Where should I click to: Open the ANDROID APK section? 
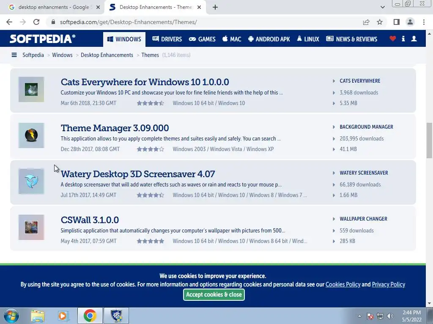(x=269, y=39)
